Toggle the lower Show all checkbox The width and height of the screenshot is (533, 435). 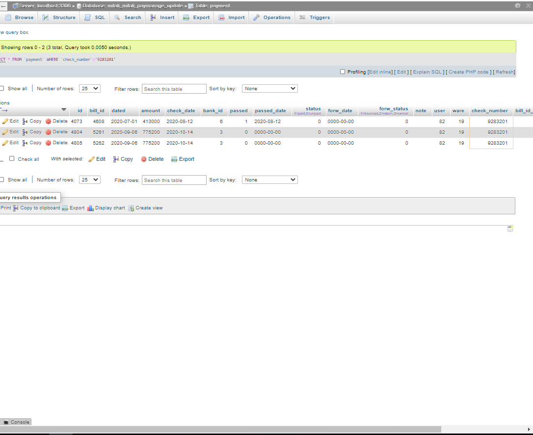click(1, 179)
